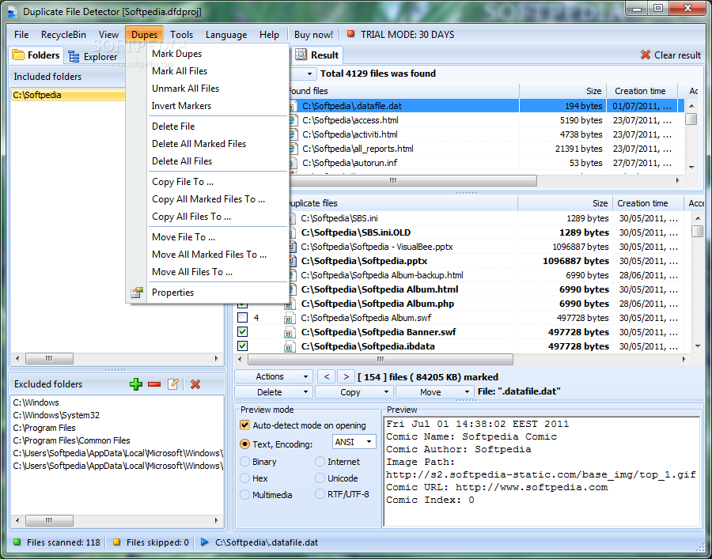The width and height of the screenshot is (712, 559).
Task: Check the Softpedia Album.swf checkbox
Action: click(243, 318)
